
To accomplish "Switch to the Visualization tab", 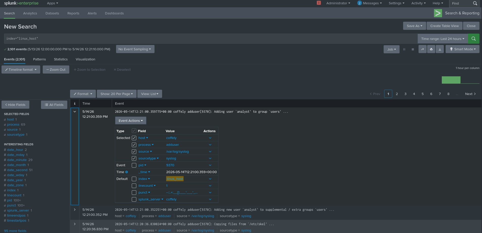I will [x=85, y=59].
